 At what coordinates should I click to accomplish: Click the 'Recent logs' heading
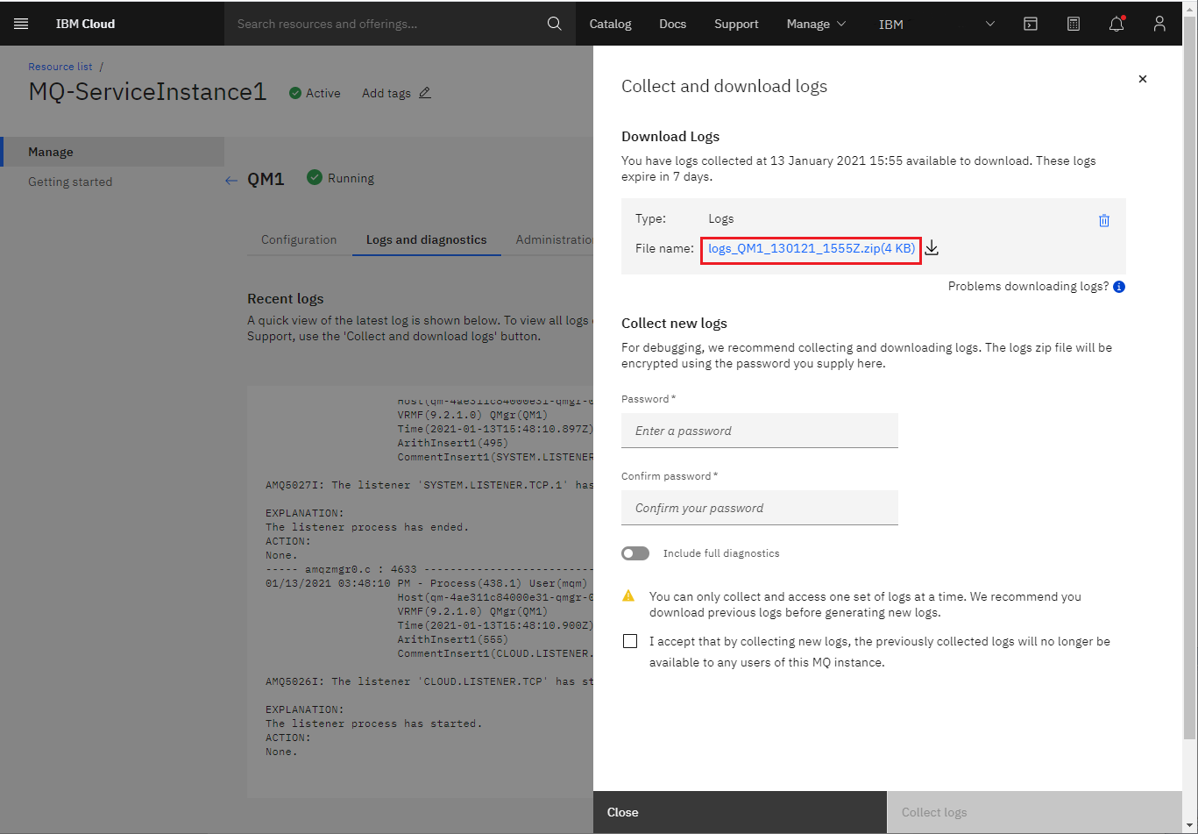point(286,298)
